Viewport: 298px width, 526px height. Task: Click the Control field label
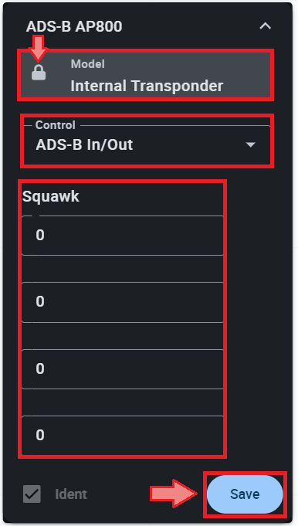pyautogui.click(x=56, y=125)
